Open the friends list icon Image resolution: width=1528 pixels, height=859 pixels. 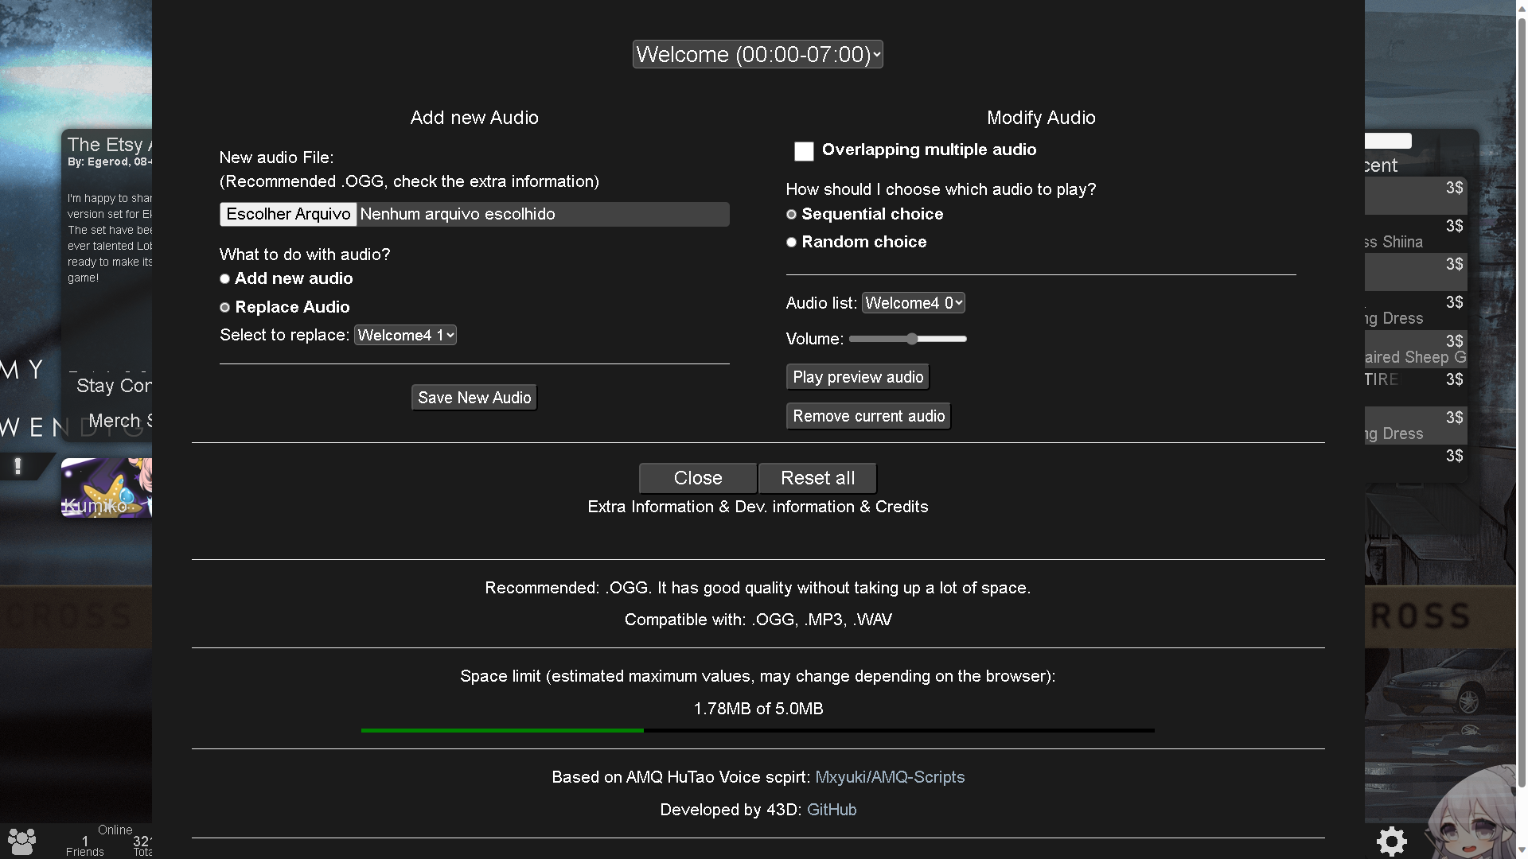[x=21, y=841]
